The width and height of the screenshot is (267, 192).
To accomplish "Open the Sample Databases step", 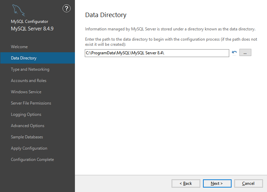I will [27, 137].
